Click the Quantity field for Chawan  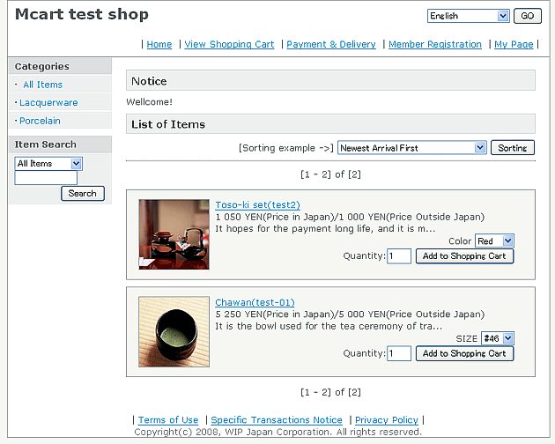click(399, 353)
